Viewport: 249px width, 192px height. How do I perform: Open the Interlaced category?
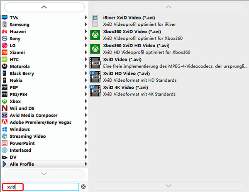point(44,150)
